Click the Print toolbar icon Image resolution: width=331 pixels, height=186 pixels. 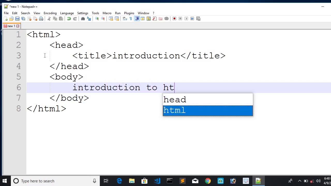click(x=41, y=19)
